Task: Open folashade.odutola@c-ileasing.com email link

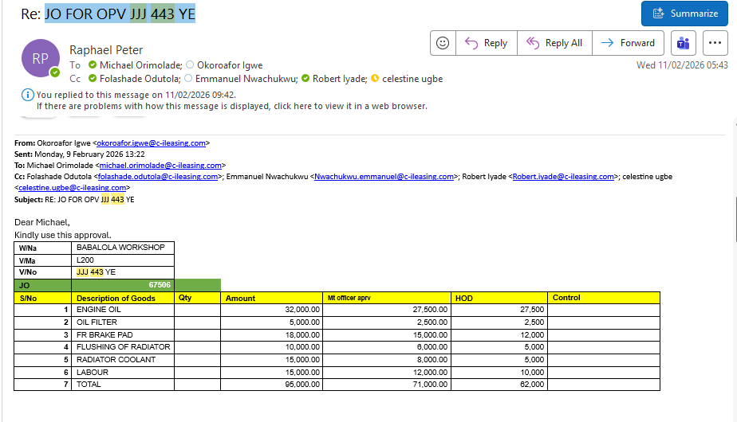Action: coord(158,177)
